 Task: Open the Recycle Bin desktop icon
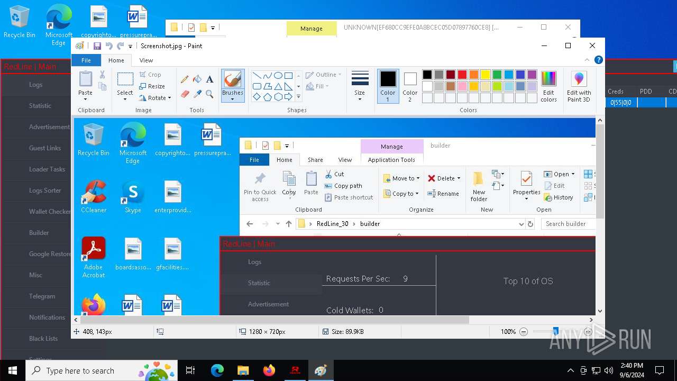(19, 22)
